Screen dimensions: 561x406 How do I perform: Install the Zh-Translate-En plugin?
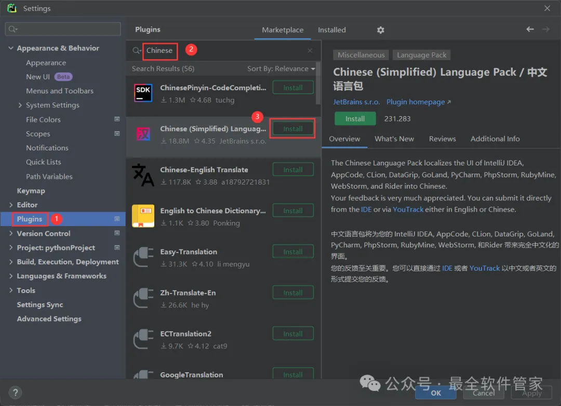293,293
